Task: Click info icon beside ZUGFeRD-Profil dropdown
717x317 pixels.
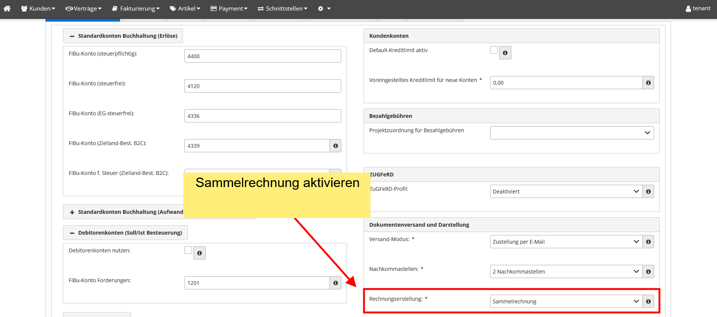Action: (x=648, y=192)
